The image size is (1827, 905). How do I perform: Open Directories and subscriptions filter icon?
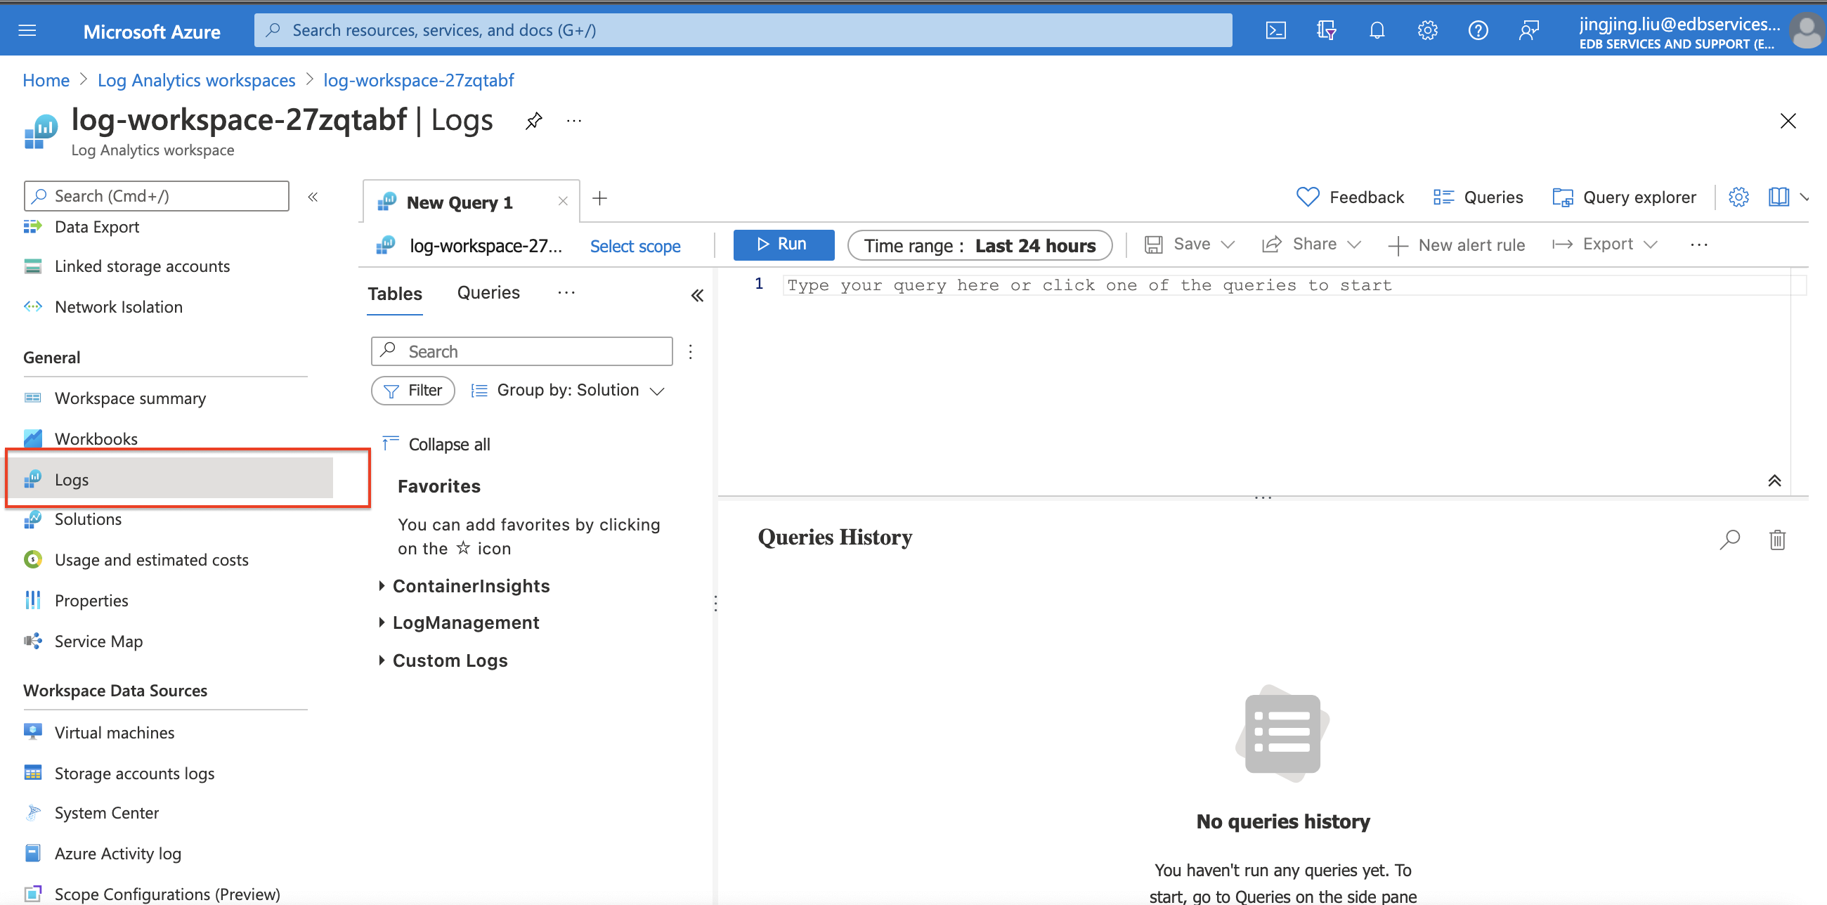coord(1325,30)
